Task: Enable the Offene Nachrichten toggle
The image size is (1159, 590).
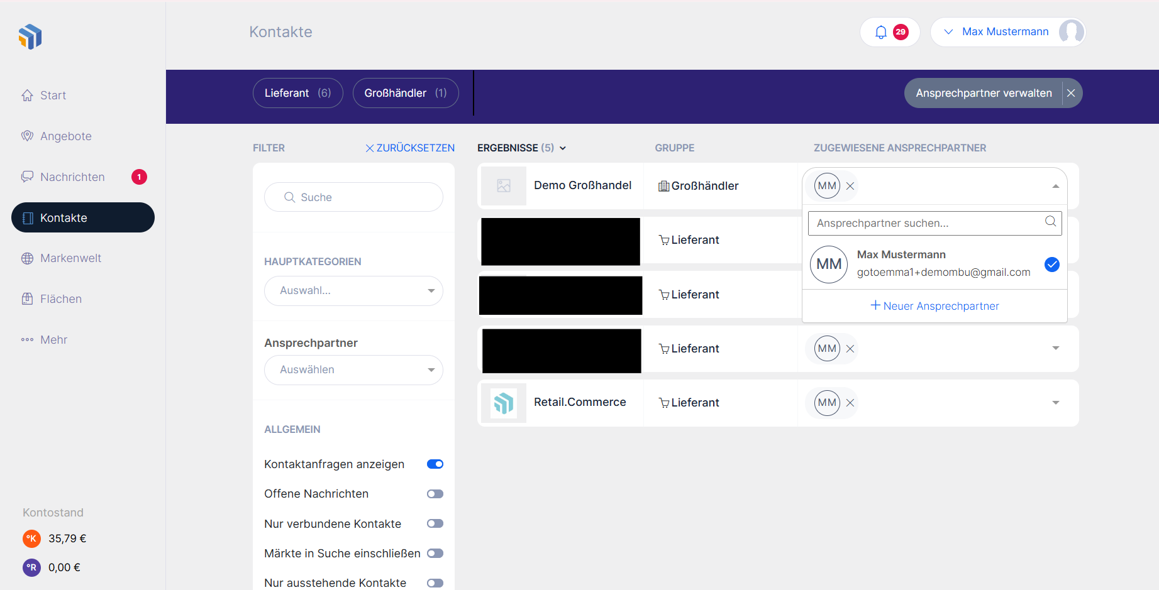Action: [x=435, y=494]
